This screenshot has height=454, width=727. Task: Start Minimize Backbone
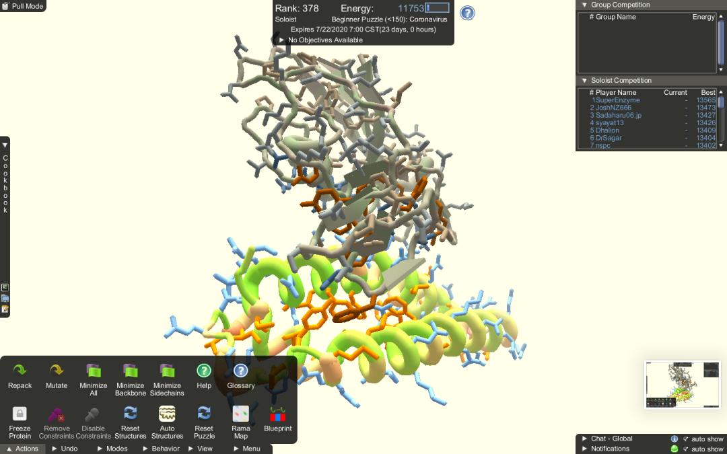pyautogui.click(x=130, y=371)
